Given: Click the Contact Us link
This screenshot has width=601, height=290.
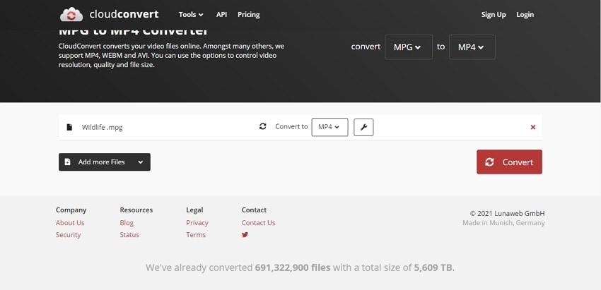Looking at the screenshot, I should (258, 223).
